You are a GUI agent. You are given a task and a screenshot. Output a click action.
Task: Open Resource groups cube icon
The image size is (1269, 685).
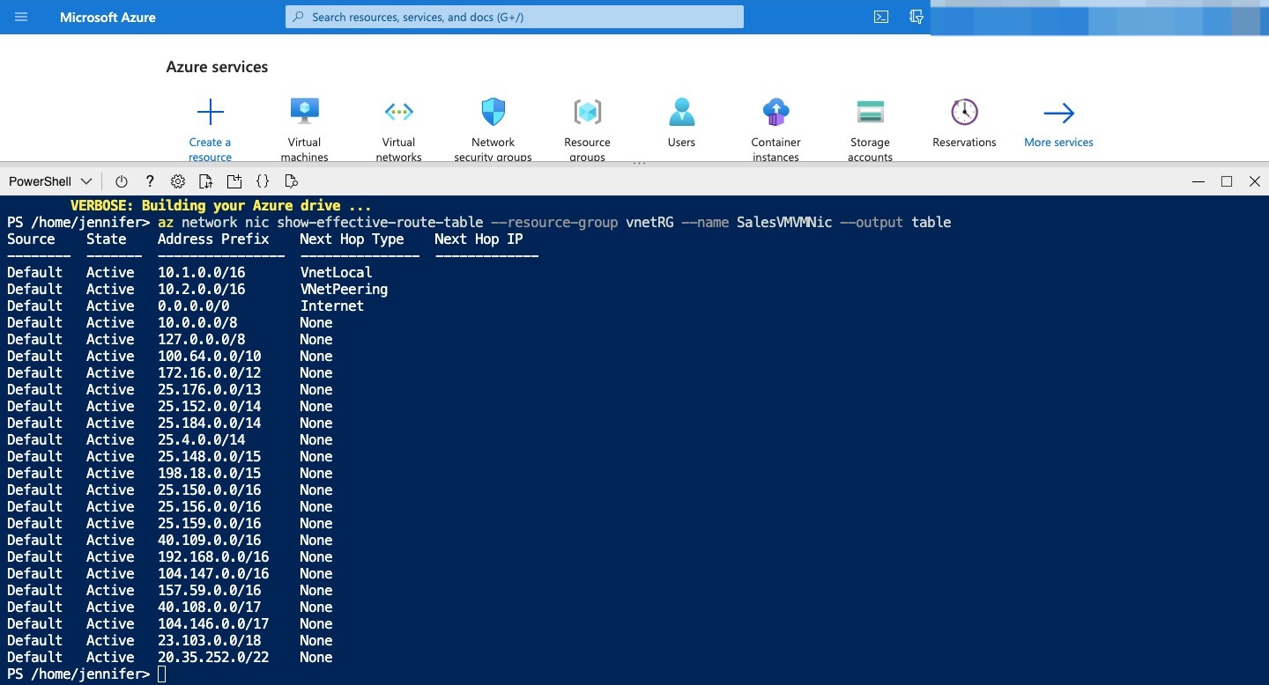click(x=588, y=112)
